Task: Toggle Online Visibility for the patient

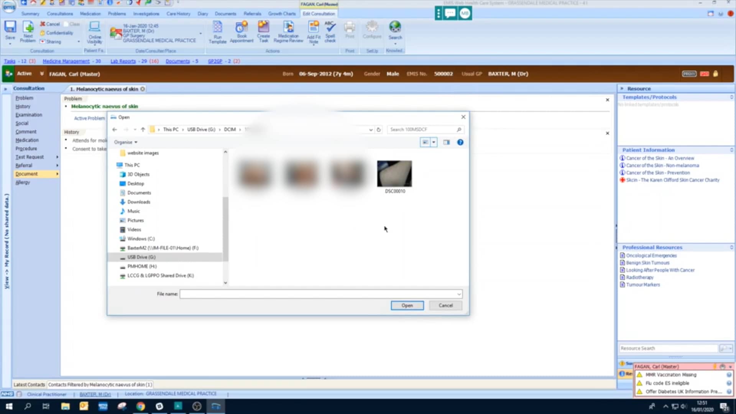Action: [94, 32]
